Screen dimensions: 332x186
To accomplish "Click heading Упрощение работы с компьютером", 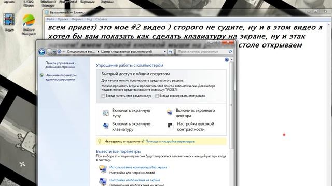I will [x=130, y=65].
